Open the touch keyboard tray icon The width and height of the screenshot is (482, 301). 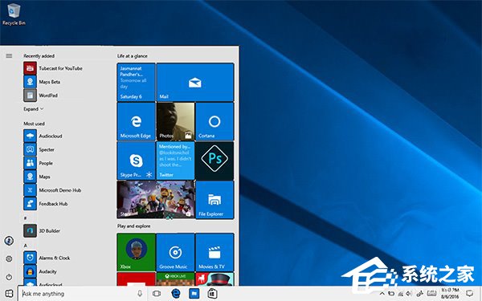point(431,294)
